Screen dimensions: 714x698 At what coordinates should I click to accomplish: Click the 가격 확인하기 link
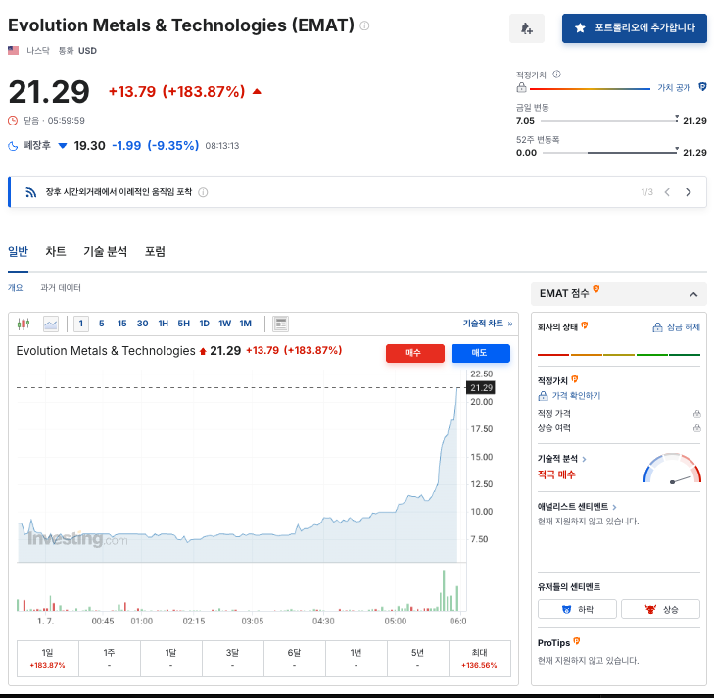(570, 396)
